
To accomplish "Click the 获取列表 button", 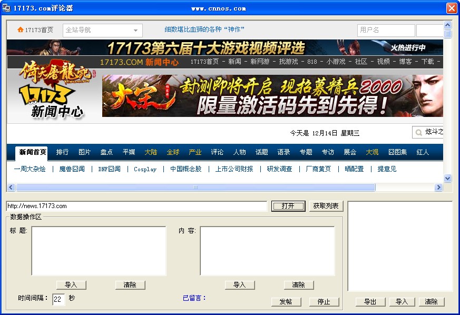I will pyautogui.click(x=326, y=206).
